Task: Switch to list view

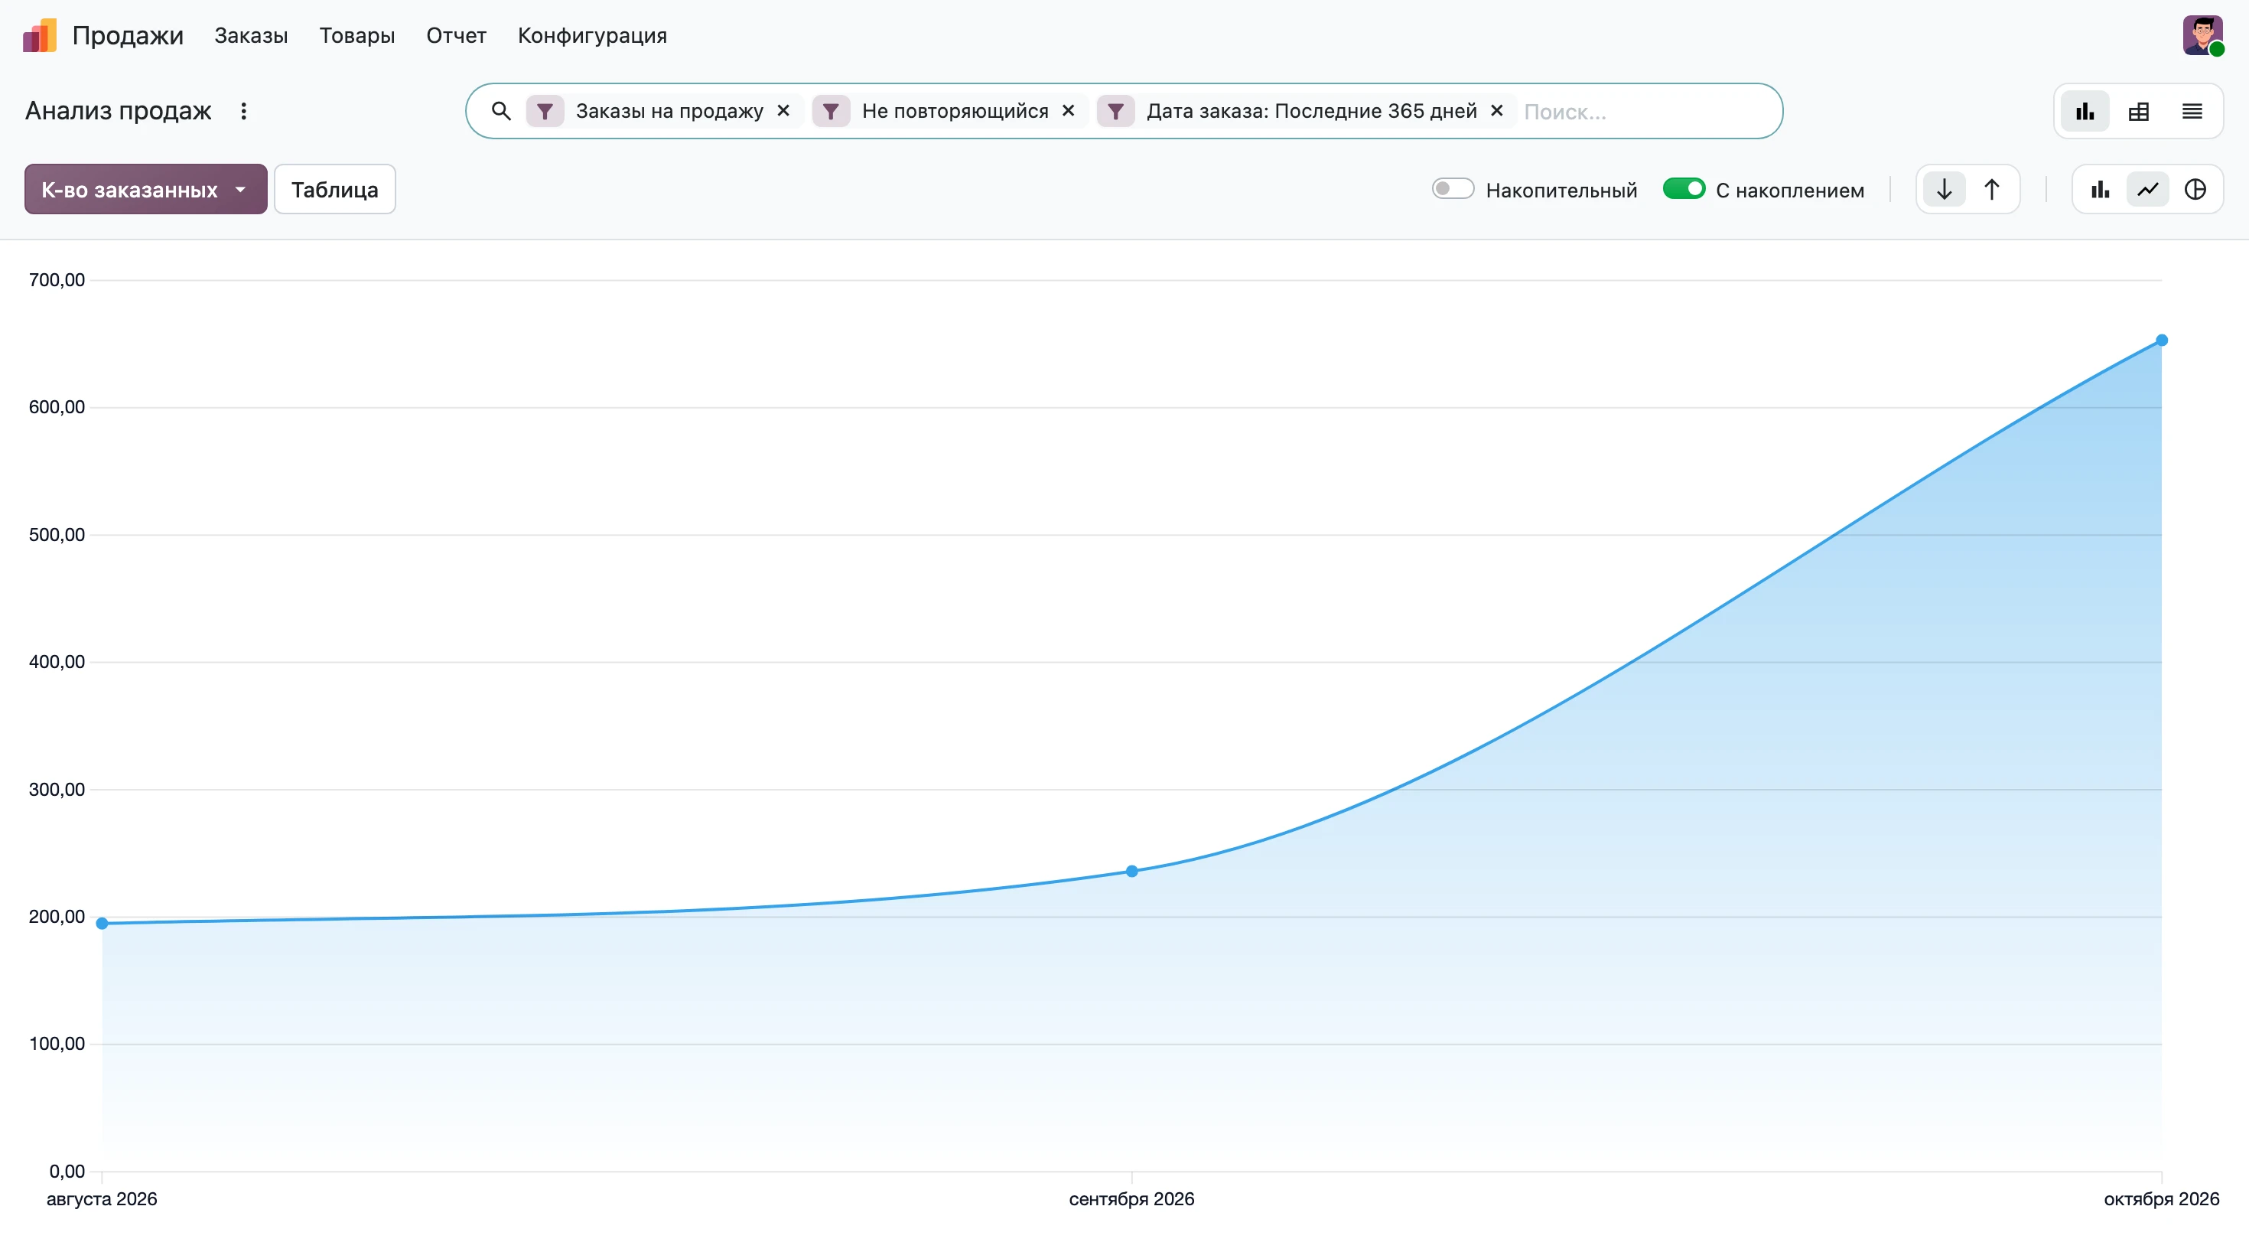Action: point(2192,111)
